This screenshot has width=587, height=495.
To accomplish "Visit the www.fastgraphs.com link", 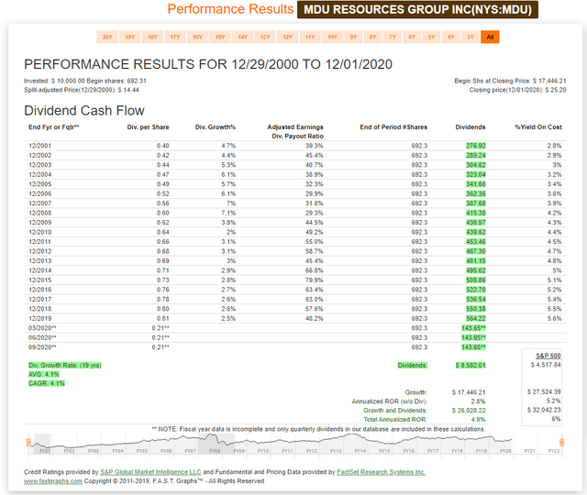I will point(53,481).
